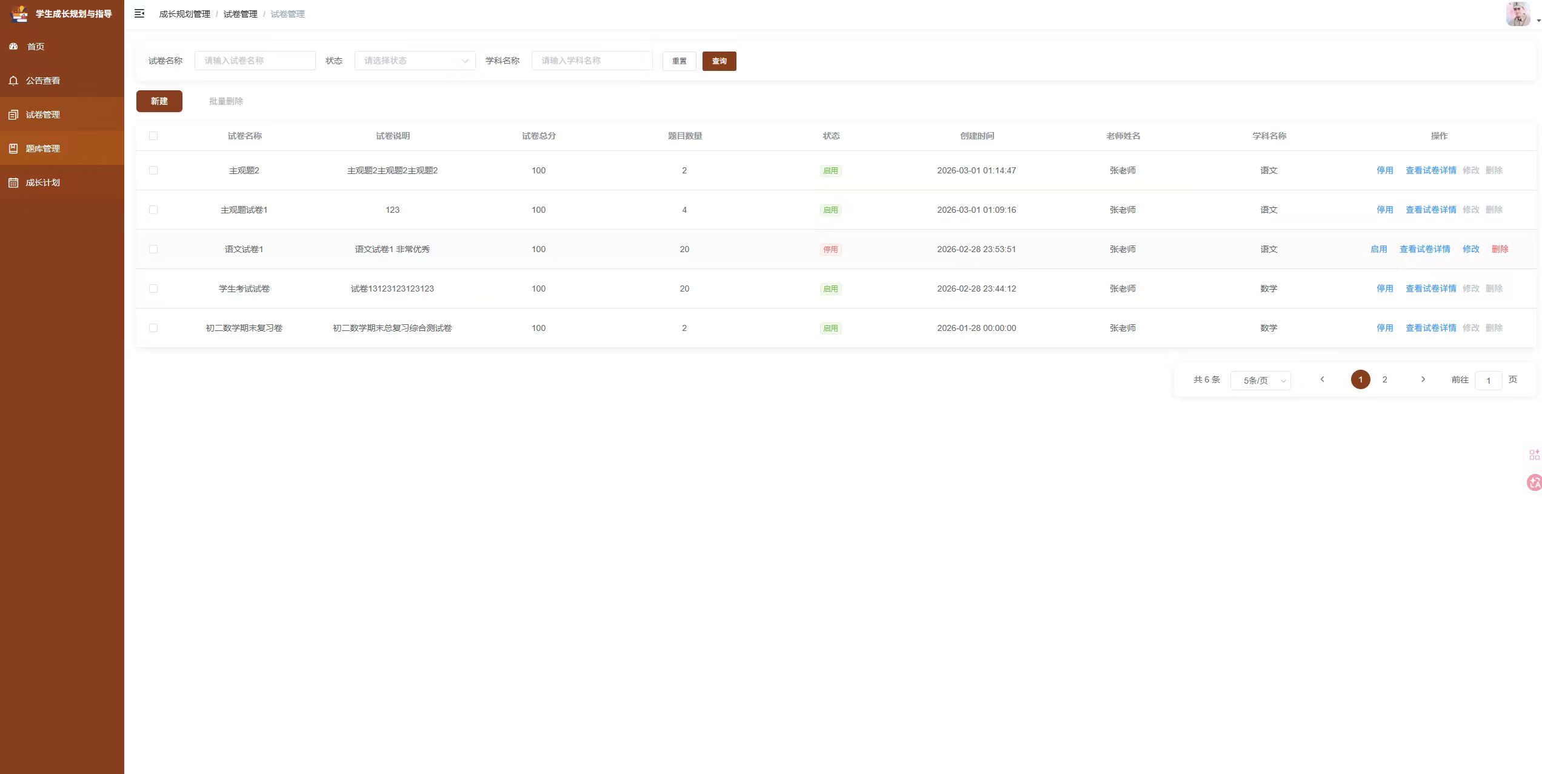The height and width of the screenshot is (774, 1542).
Task: Click date cell 2026-02-28 23:44:12
Action: (976, 289)
